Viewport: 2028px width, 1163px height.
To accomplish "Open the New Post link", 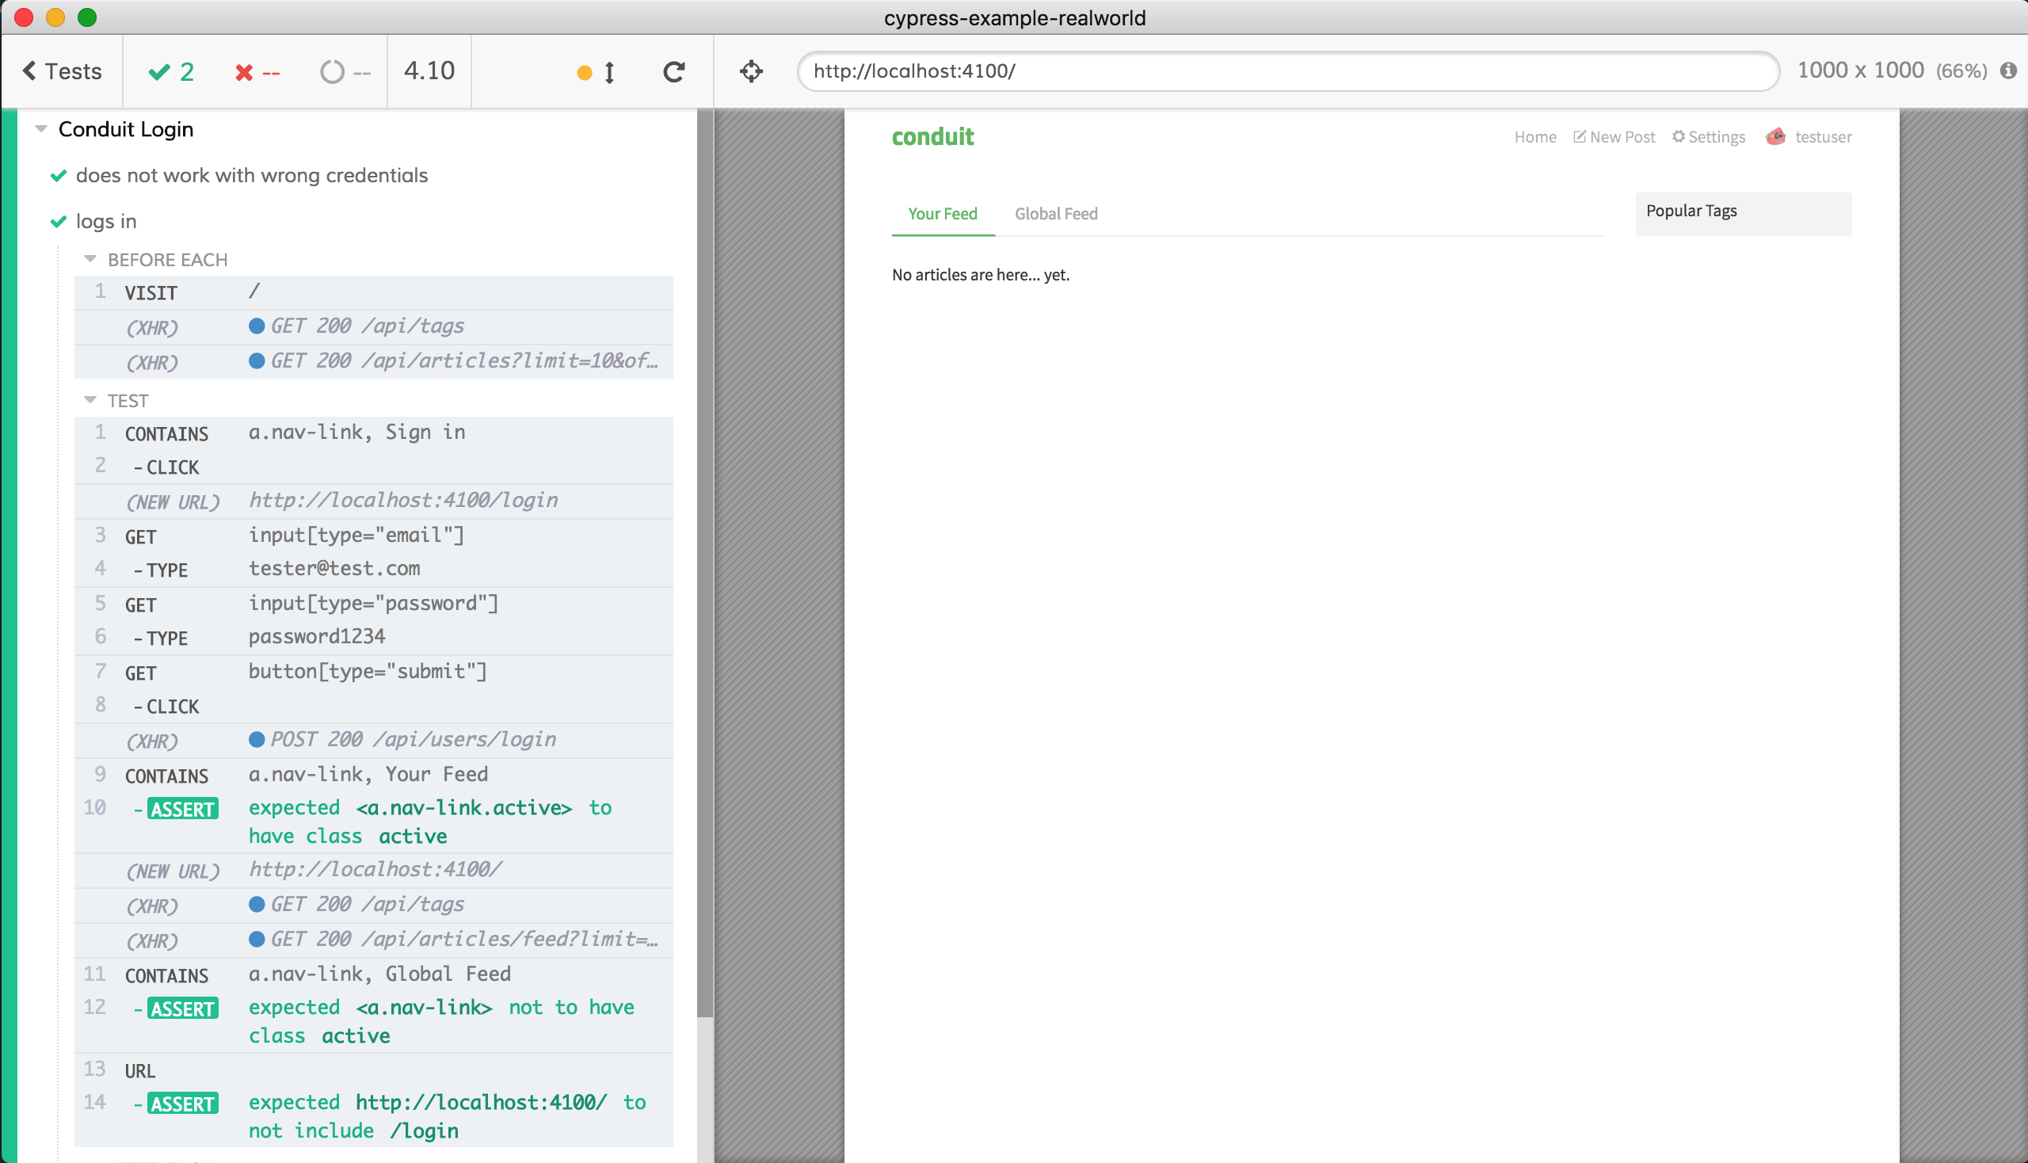I will coord(1614,137).
